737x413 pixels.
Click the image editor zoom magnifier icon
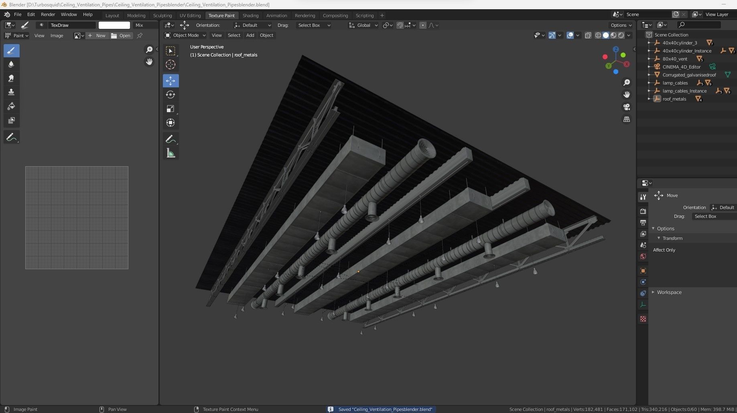point(149,50)
